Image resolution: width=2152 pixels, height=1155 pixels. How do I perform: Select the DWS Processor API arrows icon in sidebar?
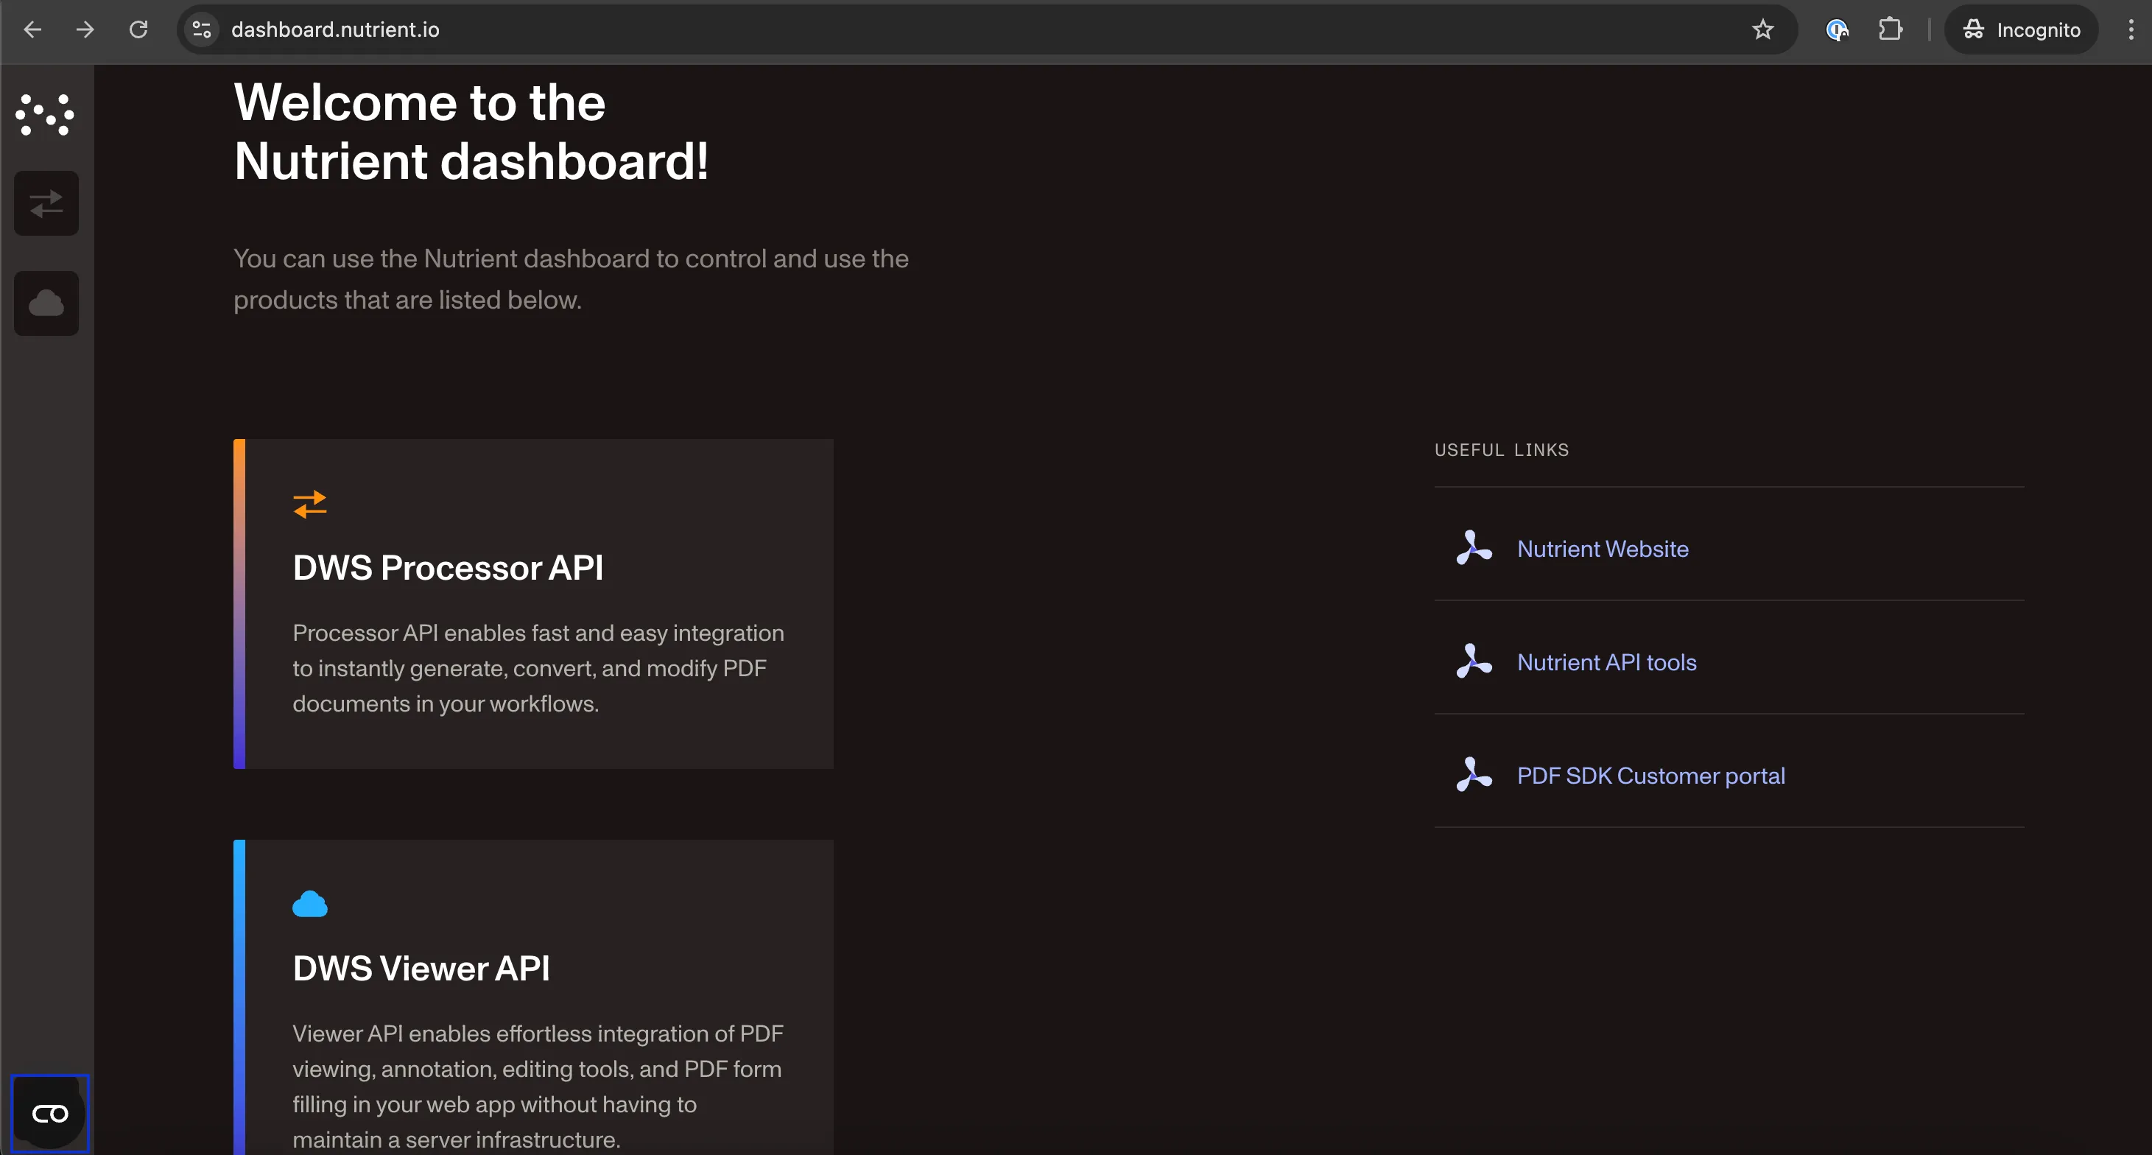[x=46, y=203]
